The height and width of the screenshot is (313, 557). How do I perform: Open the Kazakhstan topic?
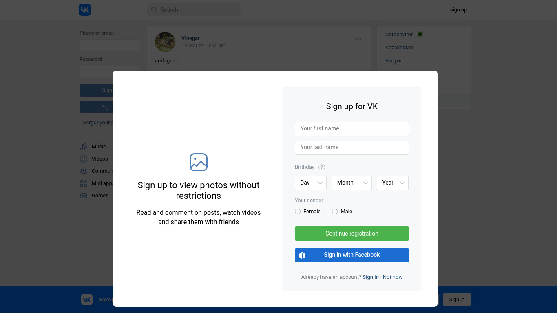point(399,48)
